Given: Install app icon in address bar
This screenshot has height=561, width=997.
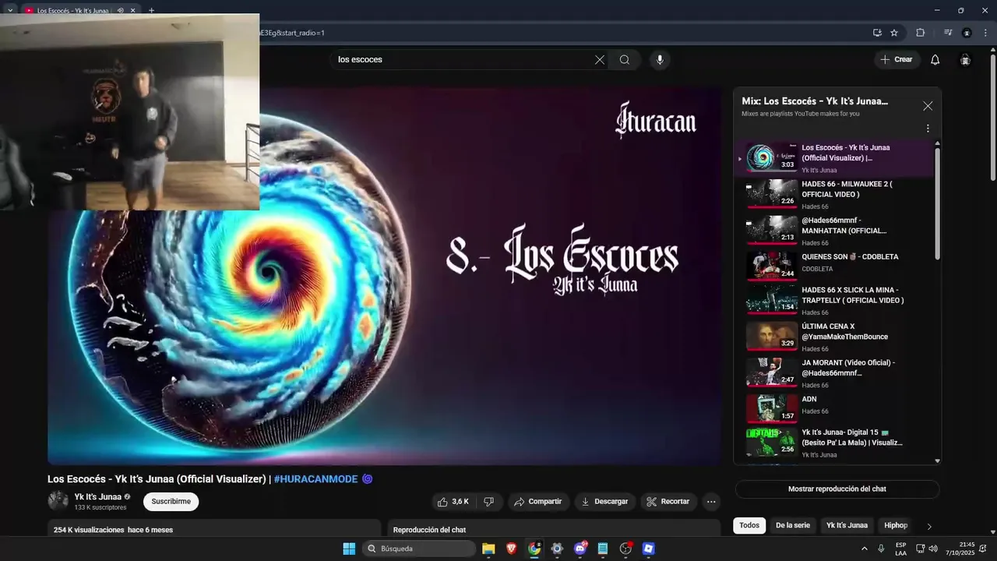Looking at the screenshot, I should coord(877,33).
